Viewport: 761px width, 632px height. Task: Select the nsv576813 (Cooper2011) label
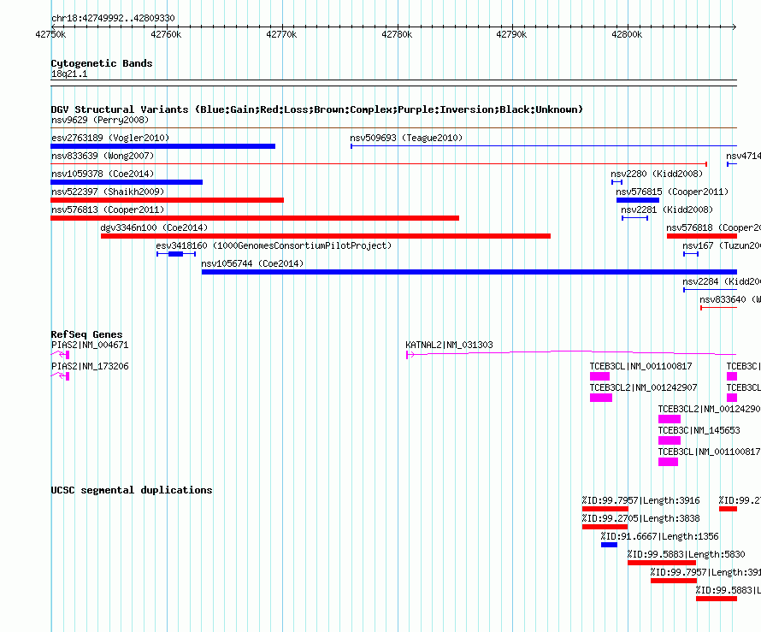point(108,210)
